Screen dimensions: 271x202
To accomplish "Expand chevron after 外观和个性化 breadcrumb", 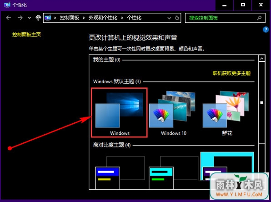I will point(122,18).
